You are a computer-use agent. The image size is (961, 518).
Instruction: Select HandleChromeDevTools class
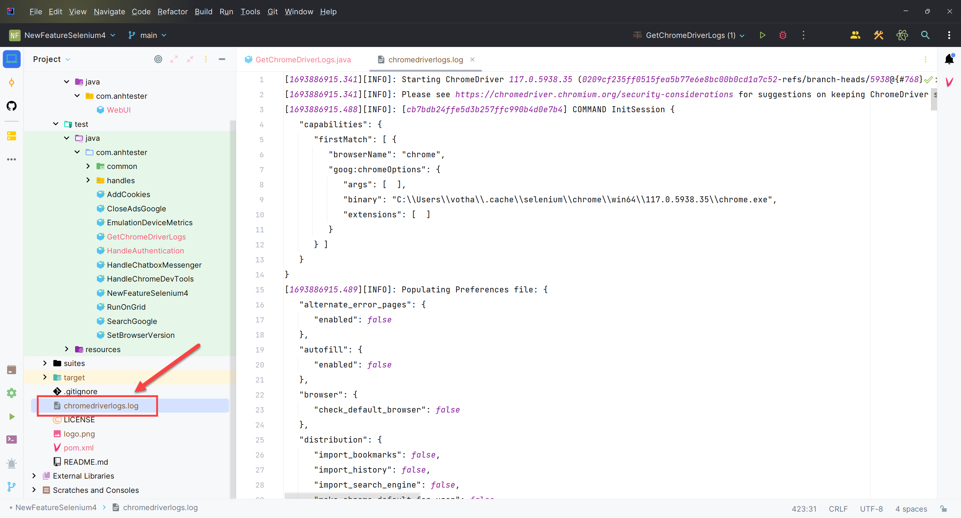150,279
